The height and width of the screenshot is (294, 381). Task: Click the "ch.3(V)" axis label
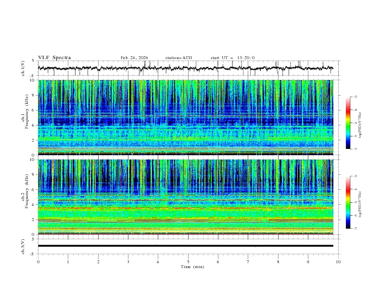pos(23,246)
